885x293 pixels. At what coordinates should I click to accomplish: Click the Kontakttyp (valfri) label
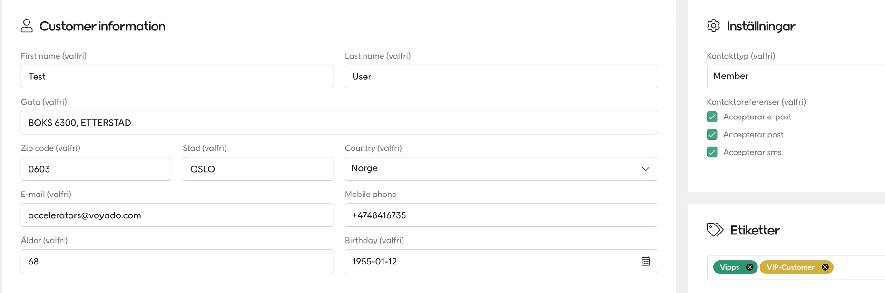[741, 56]
